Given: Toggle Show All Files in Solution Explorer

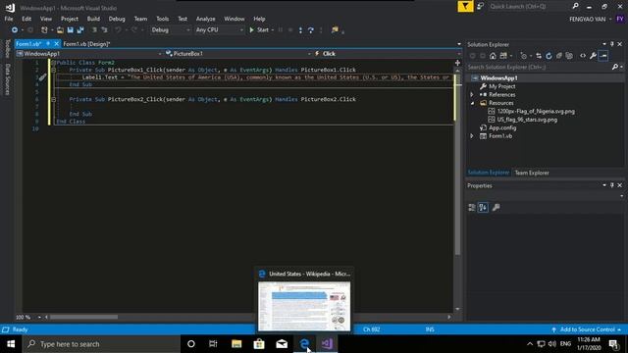Looking at the screenshot, I should point(569,56).
